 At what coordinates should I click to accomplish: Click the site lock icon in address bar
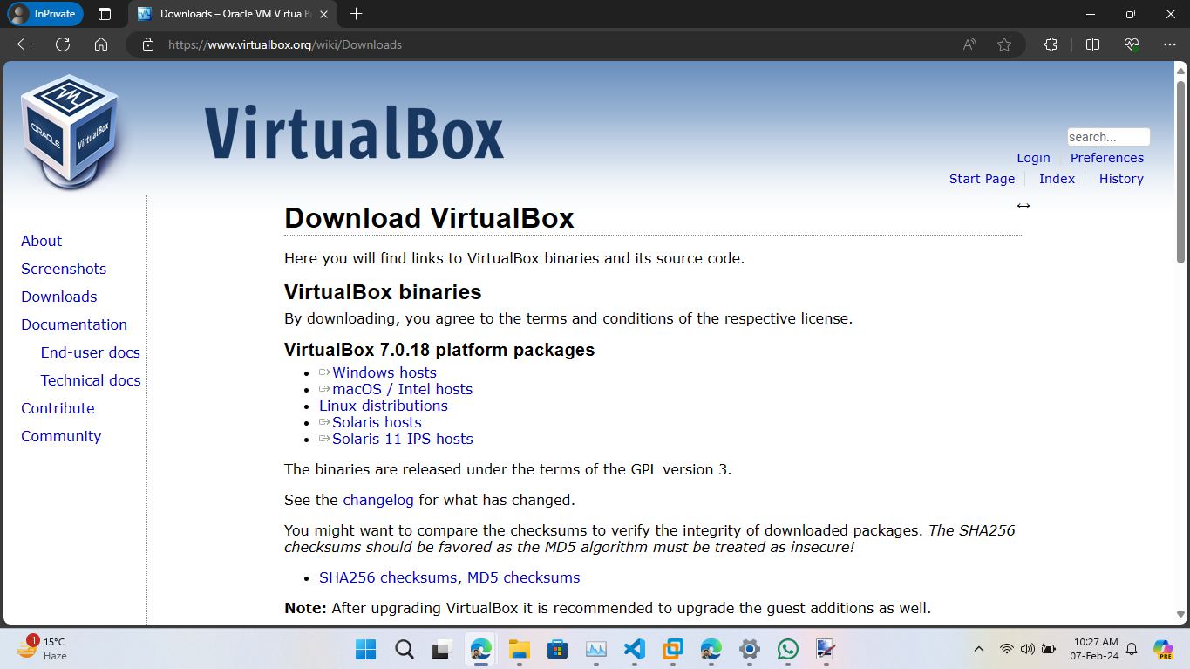(x=148, y=44)
